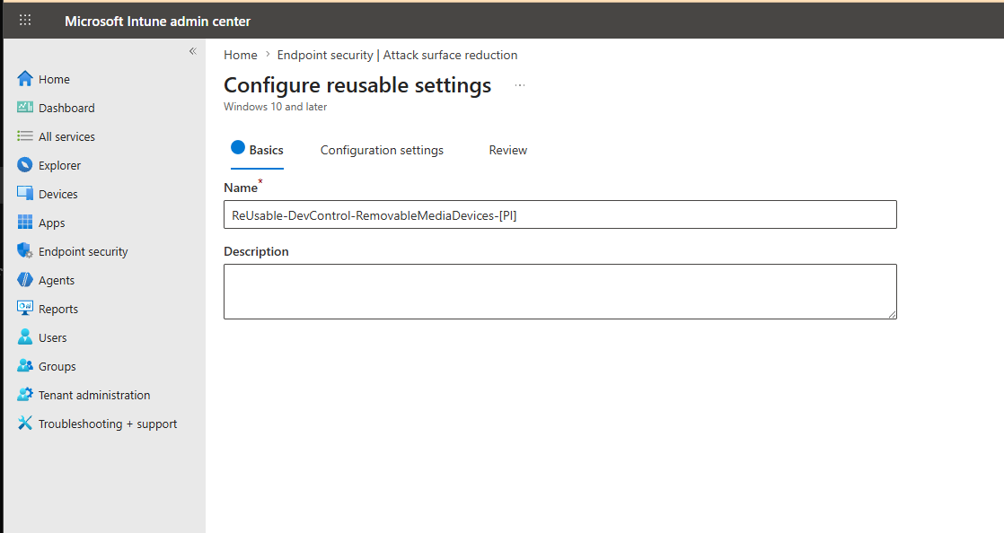This screenshot has height=533, width=1004.
Task: Focus the Description text area
Action: tap(559, 292)
